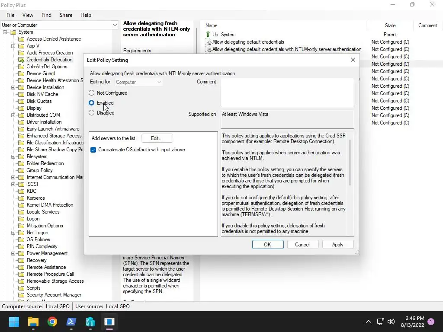Open PowerShell from the taskbar
Image resolution: width=443 pixels, height=332 pixels.
click(71, 322)
